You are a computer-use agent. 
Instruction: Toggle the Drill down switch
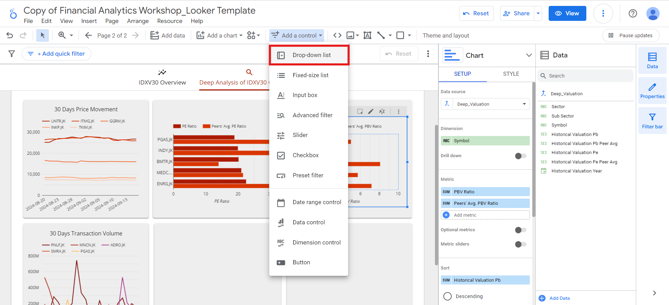520,156
